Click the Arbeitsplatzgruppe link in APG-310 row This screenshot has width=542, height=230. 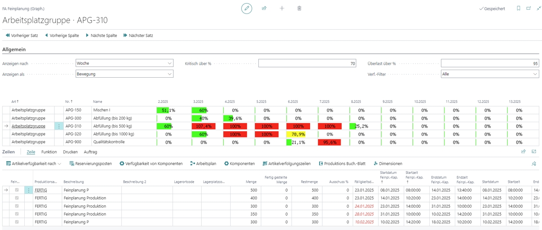(x=28, y=126)
